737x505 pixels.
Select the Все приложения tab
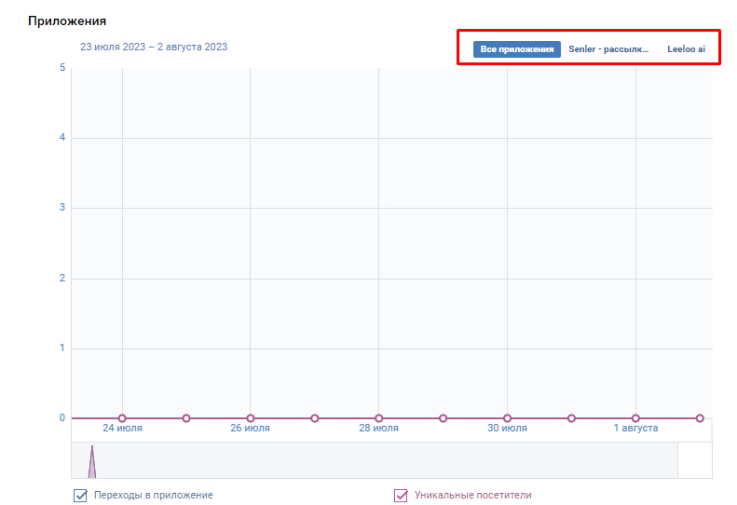(x=516, y=49)
